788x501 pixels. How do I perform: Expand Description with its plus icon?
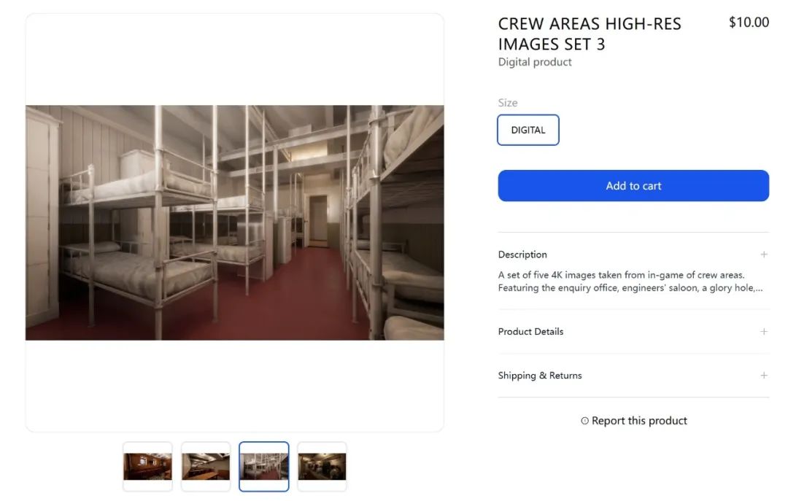tap(763, 255)
